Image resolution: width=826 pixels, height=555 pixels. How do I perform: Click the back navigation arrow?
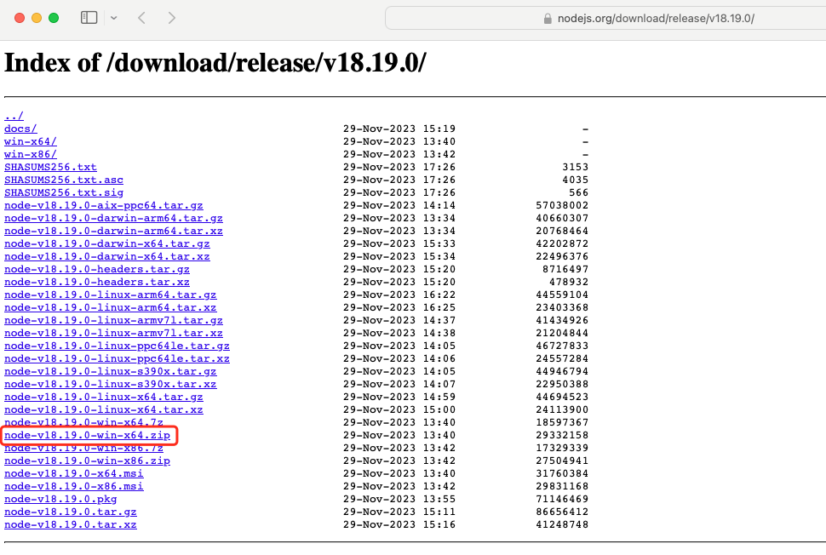pos(141,17)
